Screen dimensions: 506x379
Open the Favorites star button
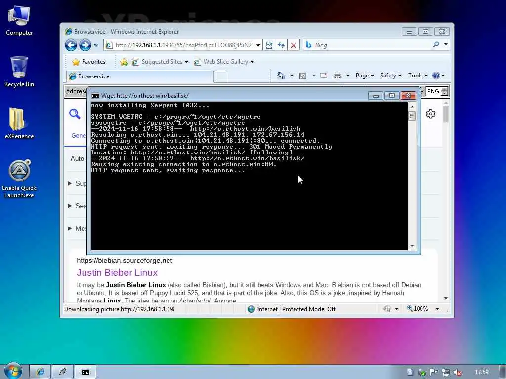point(89,62)
